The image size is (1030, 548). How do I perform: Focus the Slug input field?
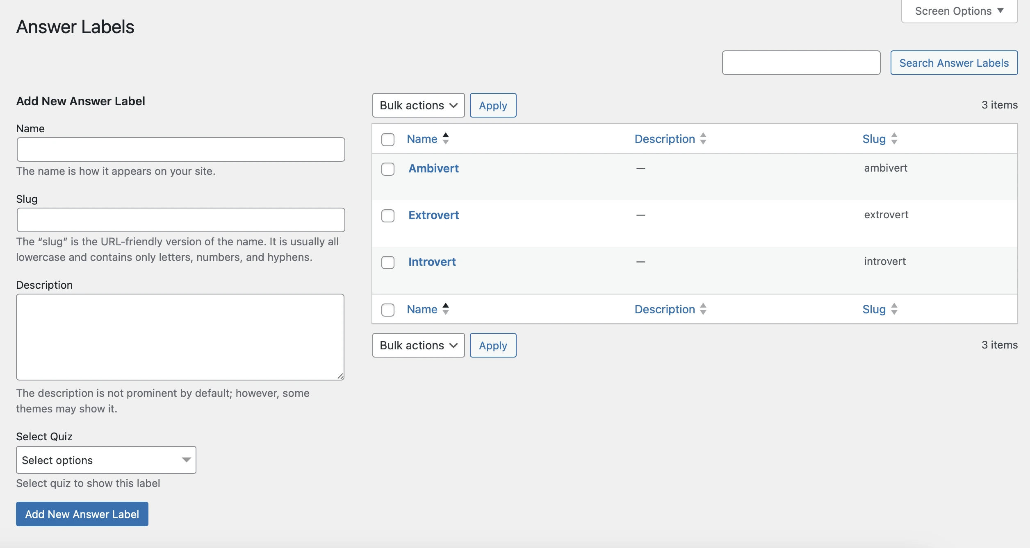tap(181, 220)
